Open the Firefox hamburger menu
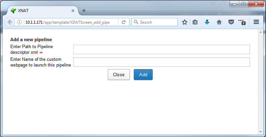 [x=256, y=22]
